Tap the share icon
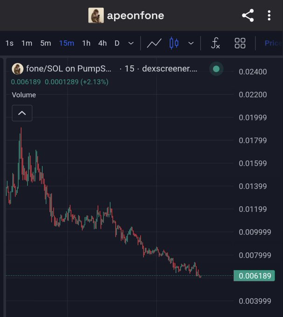This screenshot has width=283, height=317. pyautogui.click(x=248, y=15)
